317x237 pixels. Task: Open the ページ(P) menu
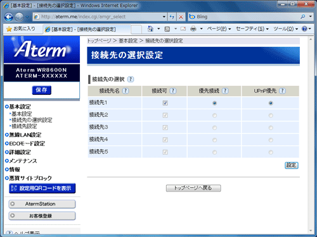point(219,28)
